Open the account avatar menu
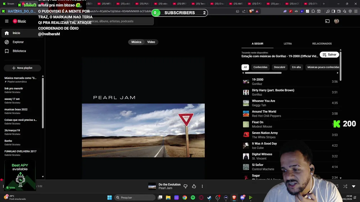Viewport: 360px width, 202px height. [x=336, y=21]
